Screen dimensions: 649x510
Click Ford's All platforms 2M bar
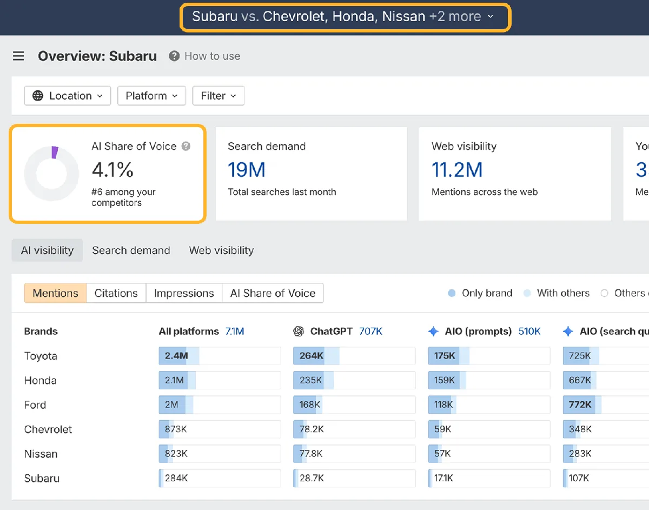pos(220,405)
